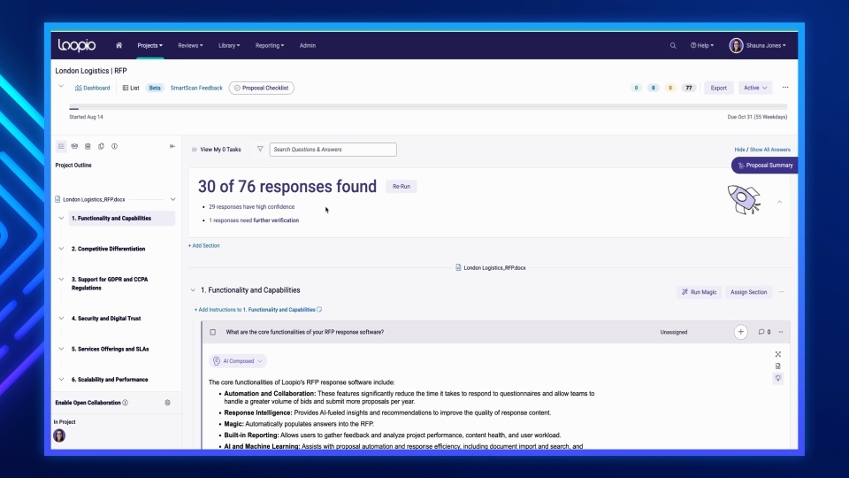Click the Loopio logo

coord(77,45)
